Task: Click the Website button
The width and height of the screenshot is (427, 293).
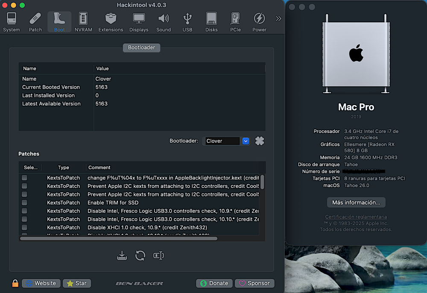Action: [41, 283]
